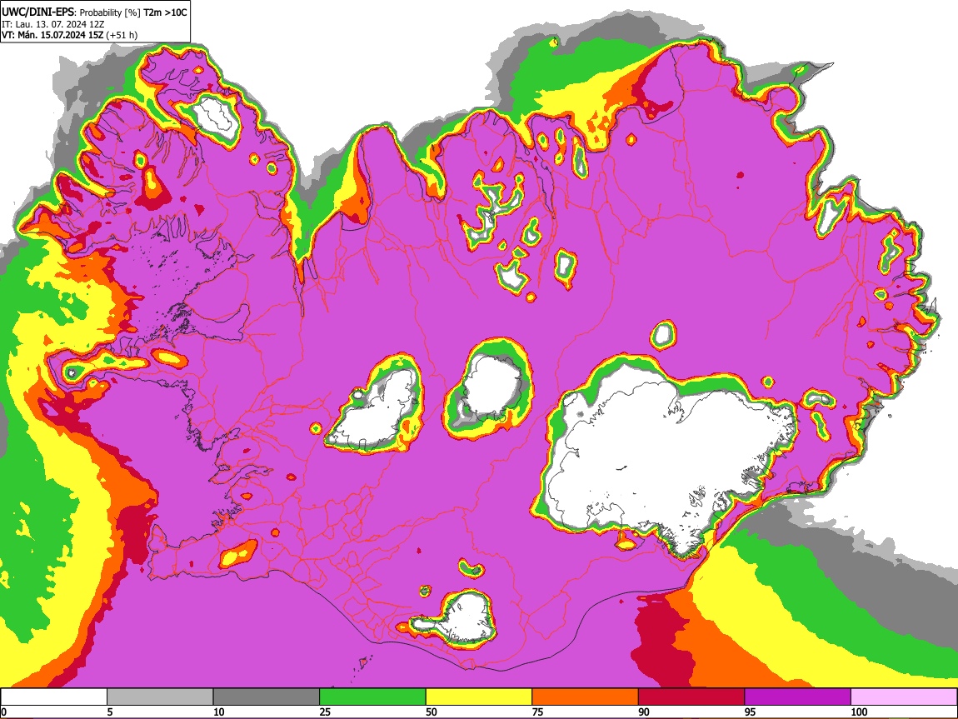This screenshot has height=719, width=958.
Task: Click the green 25-50 legend band
Action: (372, 697)
